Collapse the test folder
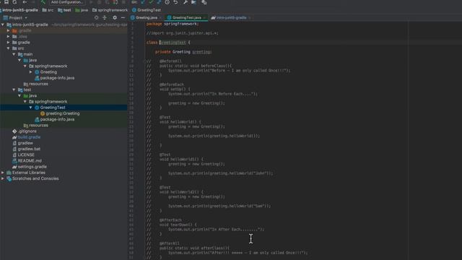462x260 pixels. (x=14, y=90)
